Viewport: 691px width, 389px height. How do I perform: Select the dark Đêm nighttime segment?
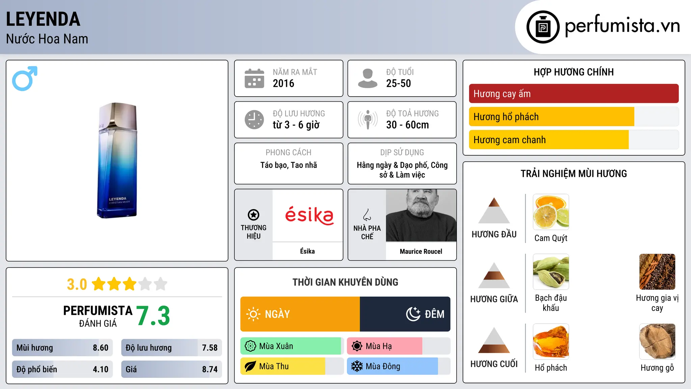[405, 314]
